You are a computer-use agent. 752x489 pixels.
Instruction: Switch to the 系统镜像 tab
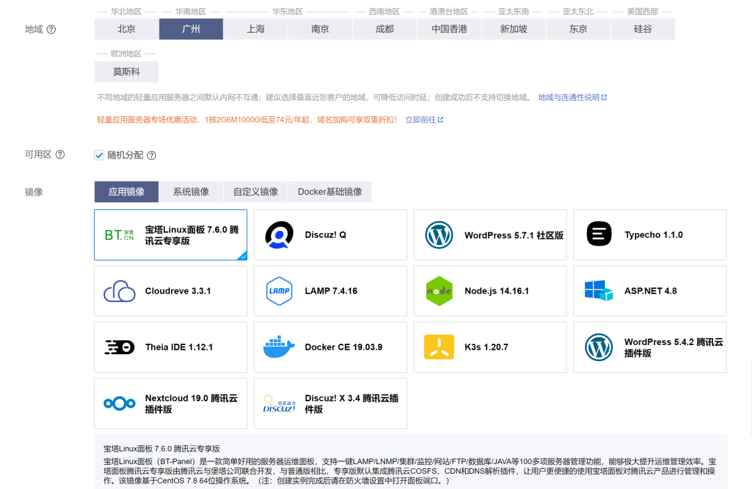[x=191, y=191]
